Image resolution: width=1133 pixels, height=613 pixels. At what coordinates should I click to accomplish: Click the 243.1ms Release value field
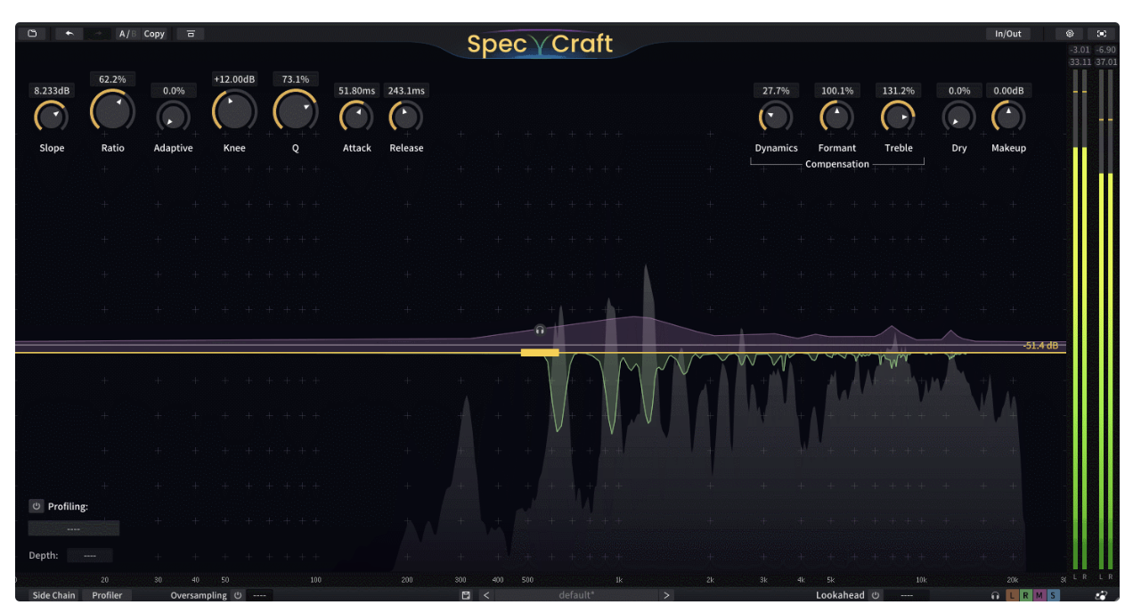click(x=406, y=91)
